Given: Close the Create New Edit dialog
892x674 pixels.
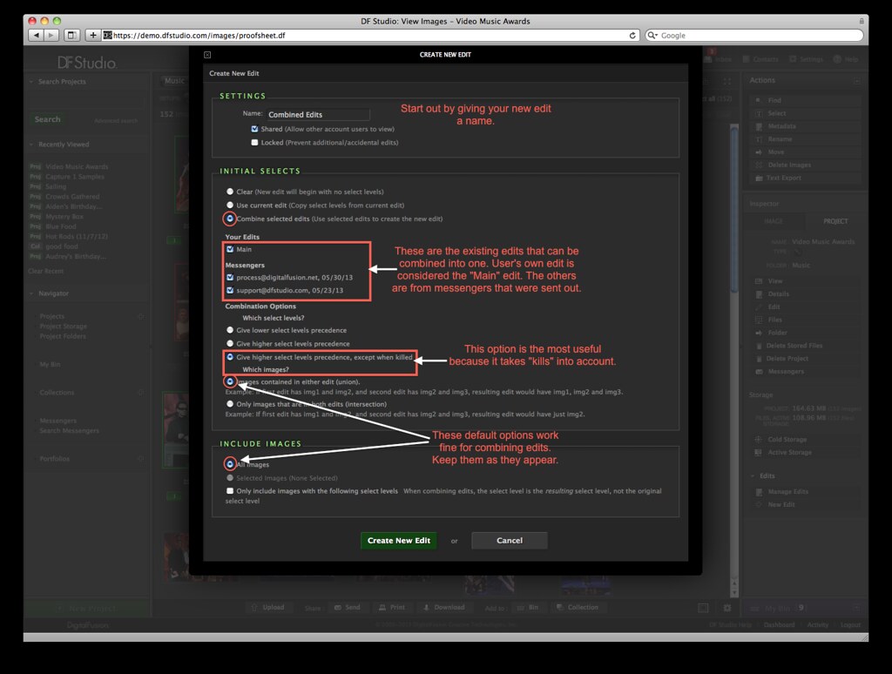Looking at the screenshot, I should pos(207,55).
